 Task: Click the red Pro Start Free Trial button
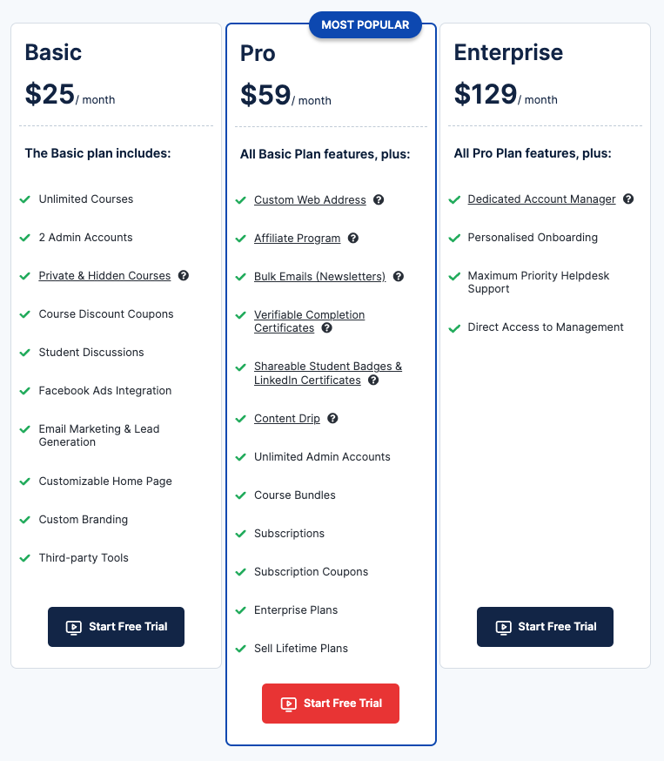331,704
